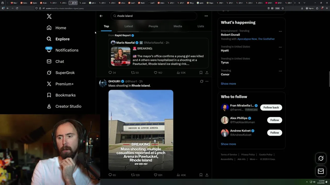The height and width of the screenshot is (185, 330).
Task: Show hidden system tray icons
Action: (x=307, y=182)
